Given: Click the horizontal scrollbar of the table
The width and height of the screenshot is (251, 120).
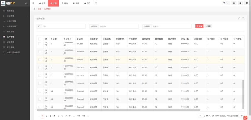Looking at the screenshot, I should coord(119,110).
